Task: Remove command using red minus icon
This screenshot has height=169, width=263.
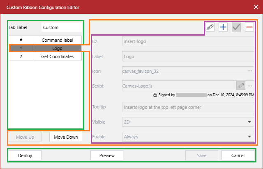Action: click(249, 27)
